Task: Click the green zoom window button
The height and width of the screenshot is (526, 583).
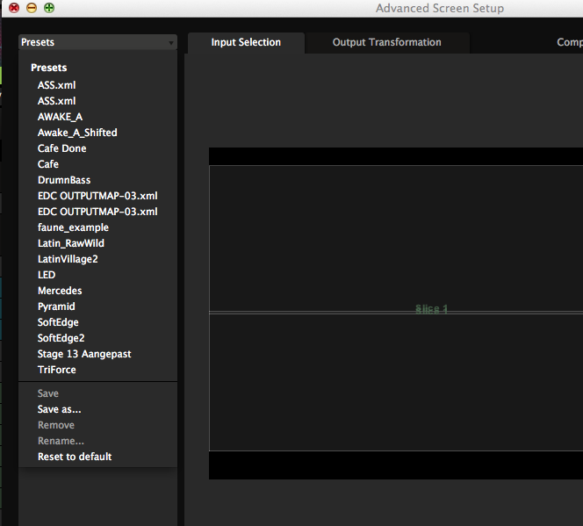Action: pos(49,8)
